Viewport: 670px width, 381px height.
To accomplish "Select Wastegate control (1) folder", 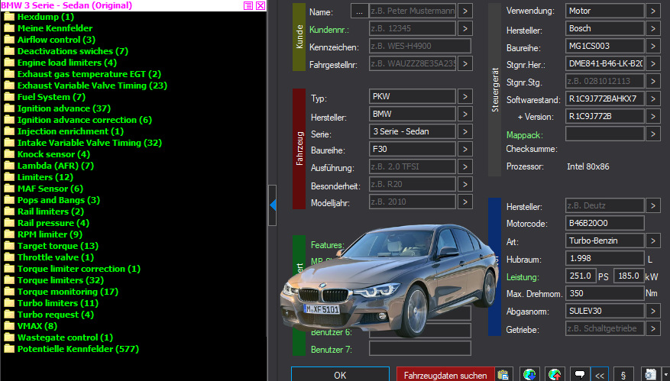I will tap(59, 337).
